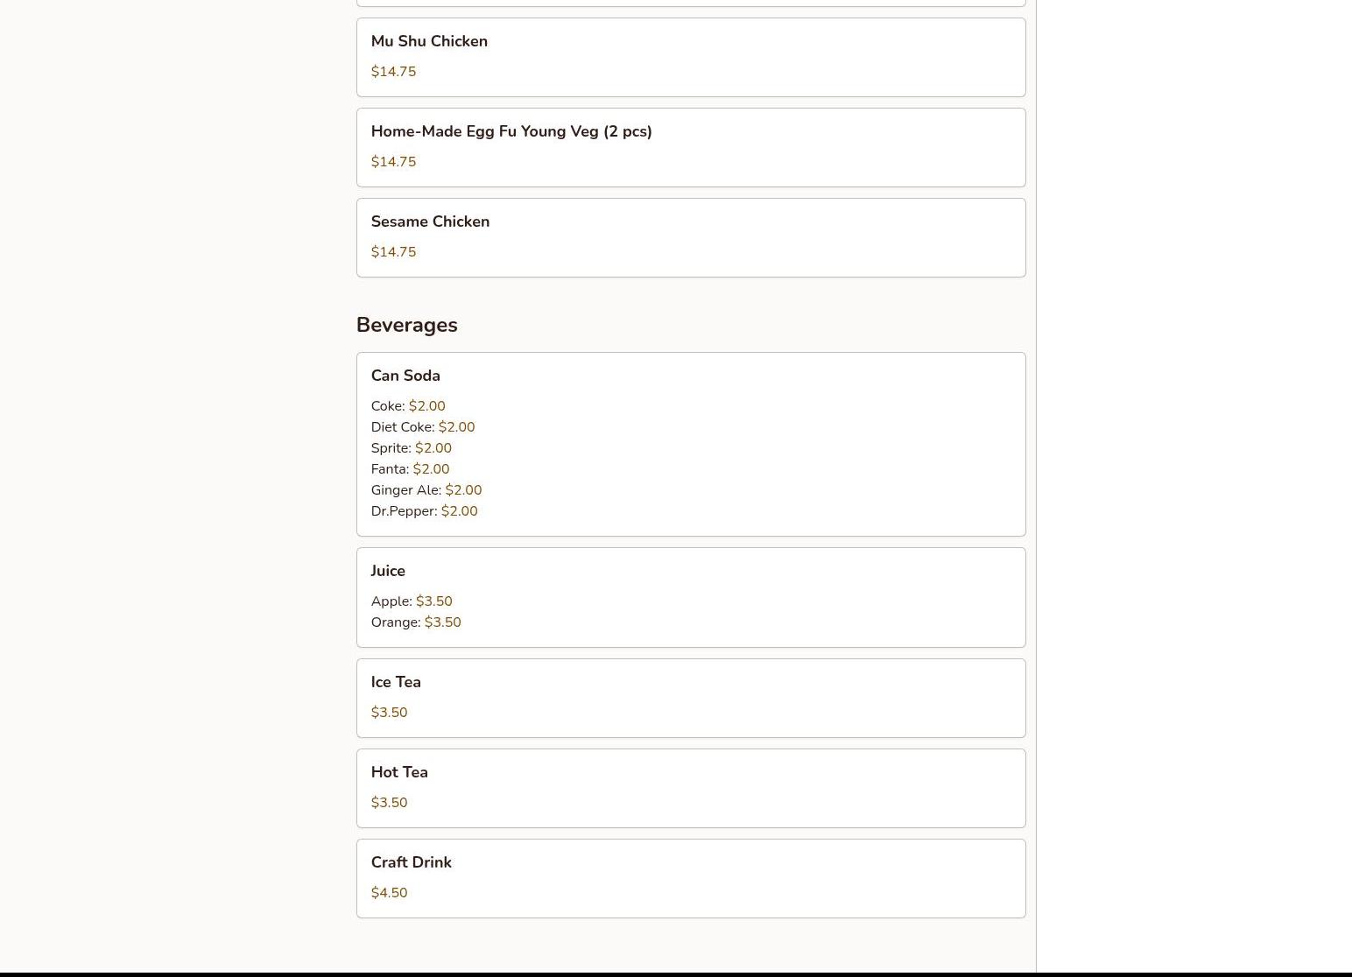Choose the Sesame Chicken card
The image size is (1352, 977).
pyautogui.click(x=691, y=237)
